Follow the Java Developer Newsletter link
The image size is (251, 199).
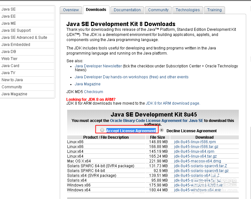98,66
